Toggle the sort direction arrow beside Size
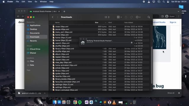The image size is (189, 106). tap(106, 22)
